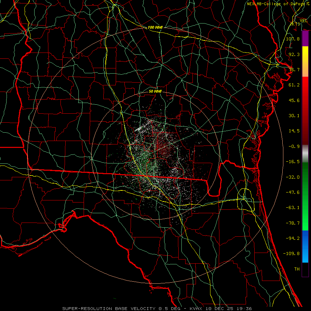Click the "76.7" legend value
The image size is (311, 311).
tap(294, 69)
